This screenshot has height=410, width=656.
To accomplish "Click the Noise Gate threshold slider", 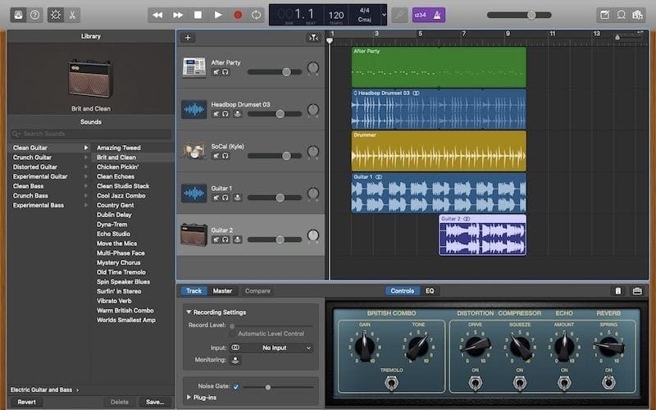I will (277, 387).
